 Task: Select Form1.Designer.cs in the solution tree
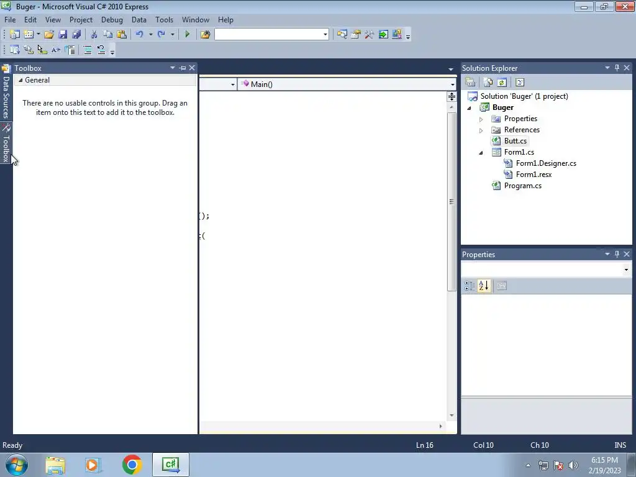pos(546,163)
